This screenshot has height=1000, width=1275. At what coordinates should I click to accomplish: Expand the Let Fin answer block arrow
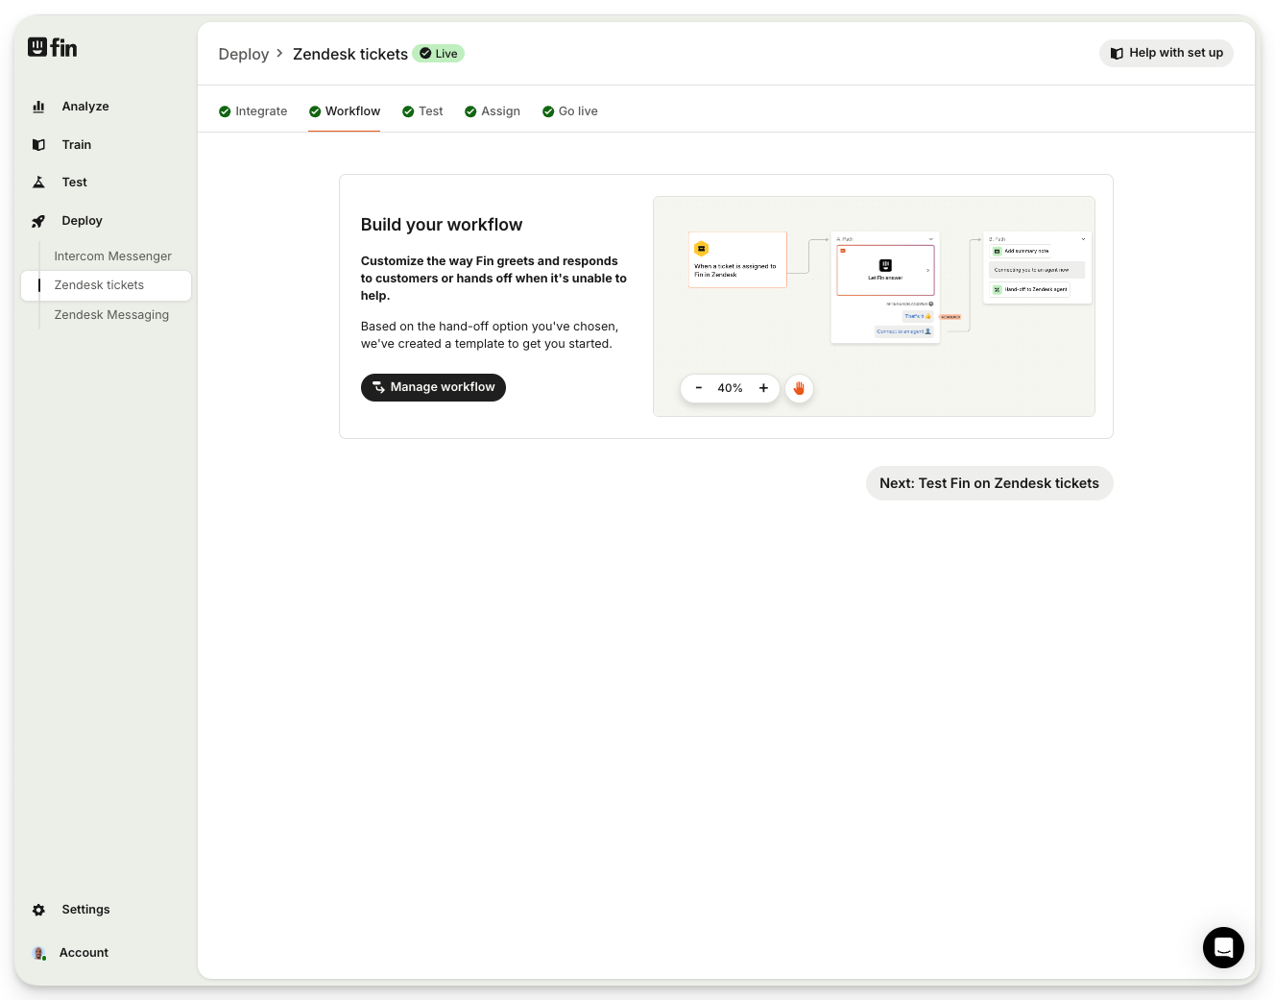[927, 271]
